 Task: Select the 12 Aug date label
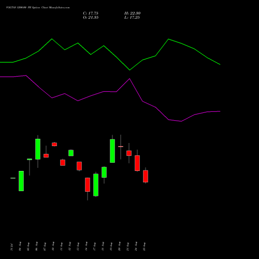(69, 246)
